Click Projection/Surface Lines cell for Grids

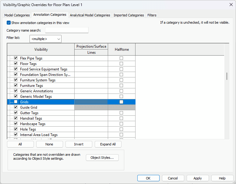click(91, 102)
